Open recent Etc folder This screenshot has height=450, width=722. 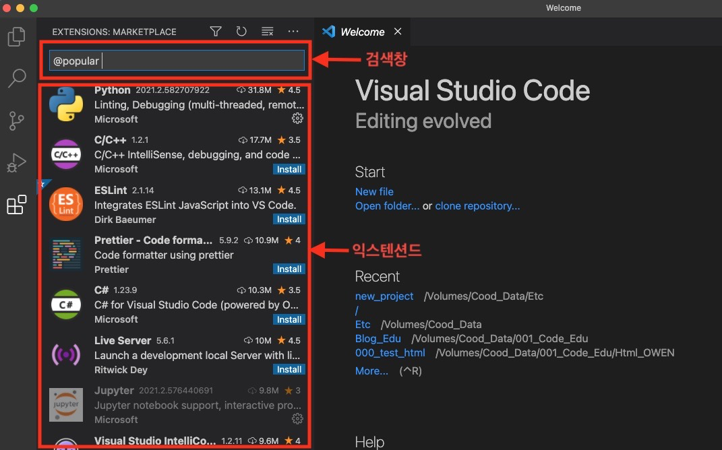363,325
